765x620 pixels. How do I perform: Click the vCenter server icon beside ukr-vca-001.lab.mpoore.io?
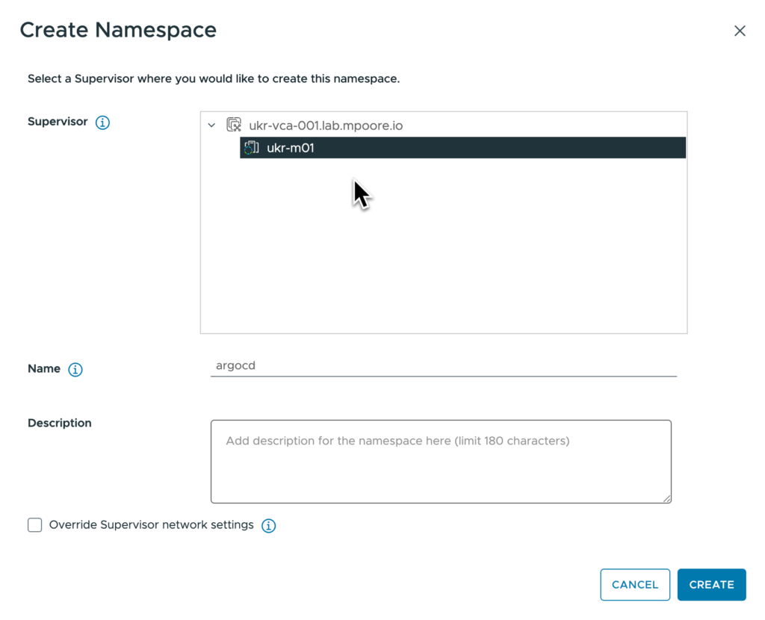234,125
